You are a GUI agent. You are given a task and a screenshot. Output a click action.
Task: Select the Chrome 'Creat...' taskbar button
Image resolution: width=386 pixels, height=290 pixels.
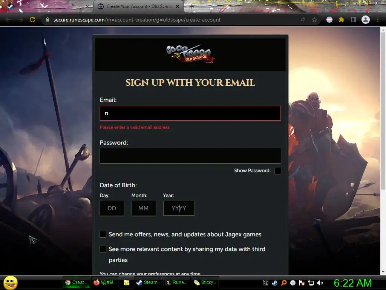tap(76, 282)
